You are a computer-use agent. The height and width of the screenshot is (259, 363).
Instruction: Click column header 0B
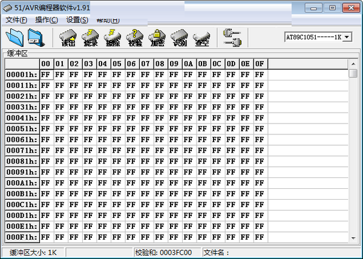coord(204,64)
